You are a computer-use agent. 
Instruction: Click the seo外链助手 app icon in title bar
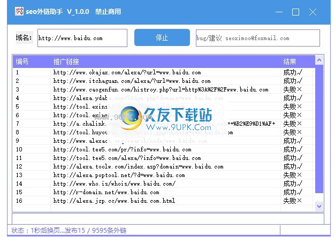[19, 11]
